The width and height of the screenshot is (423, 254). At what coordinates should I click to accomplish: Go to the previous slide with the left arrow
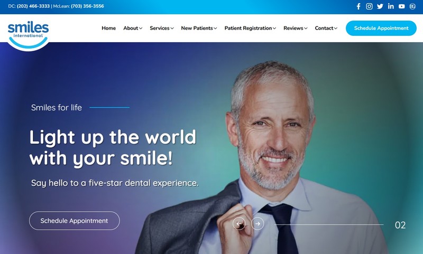pos(239,223)
